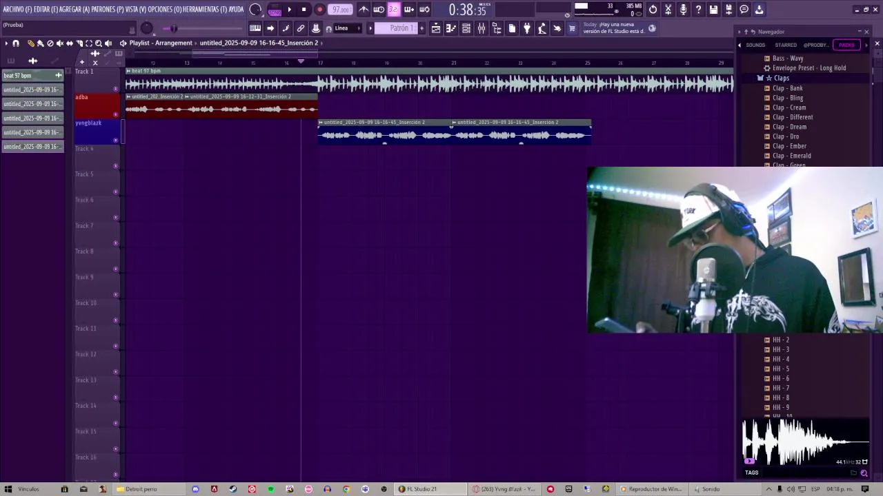This screenshot has height=496, width=883.
Task: Open the snap Línea dropdown
Action: click(348, 28)
